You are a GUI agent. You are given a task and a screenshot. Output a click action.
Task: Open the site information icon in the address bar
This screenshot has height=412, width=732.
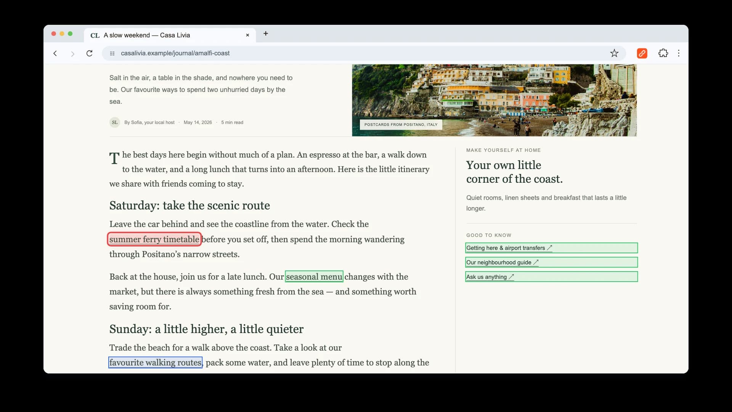112,53
